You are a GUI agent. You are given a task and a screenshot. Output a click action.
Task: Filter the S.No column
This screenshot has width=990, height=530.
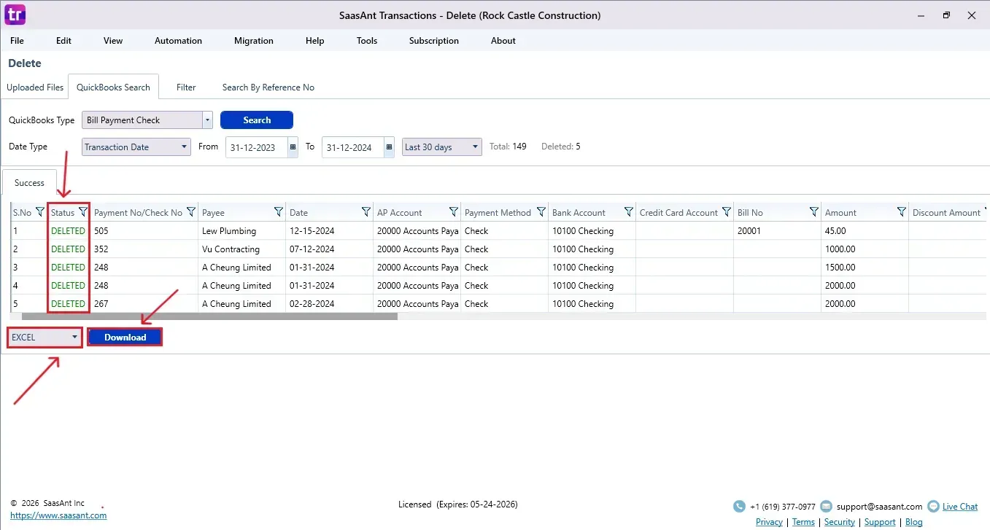tap(40, 212)
